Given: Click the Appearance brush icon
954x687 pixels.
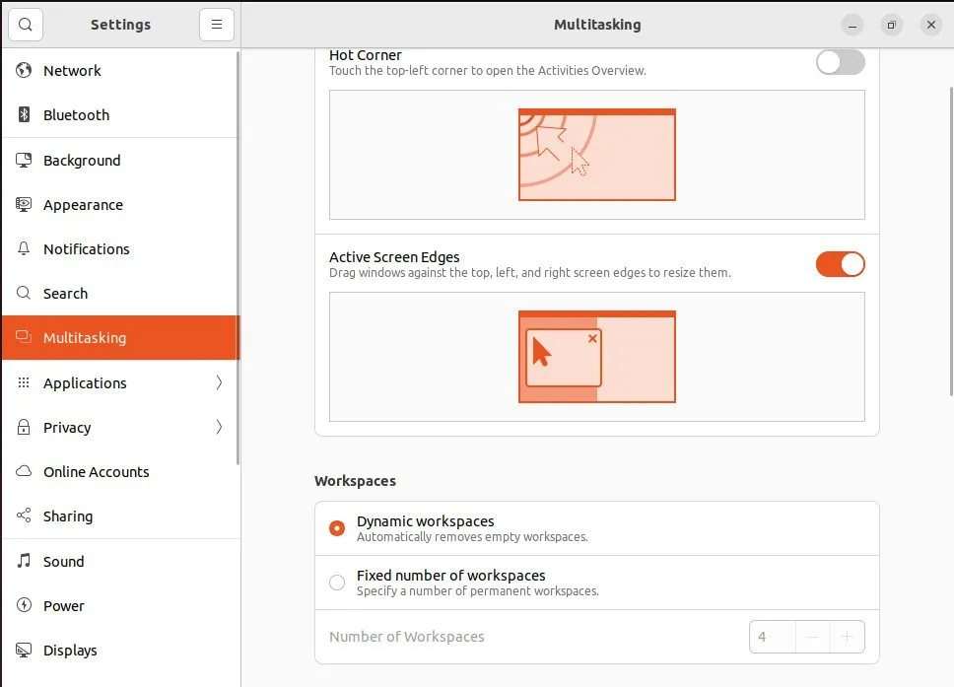Looking at the screenshot, I should point(23,204).
